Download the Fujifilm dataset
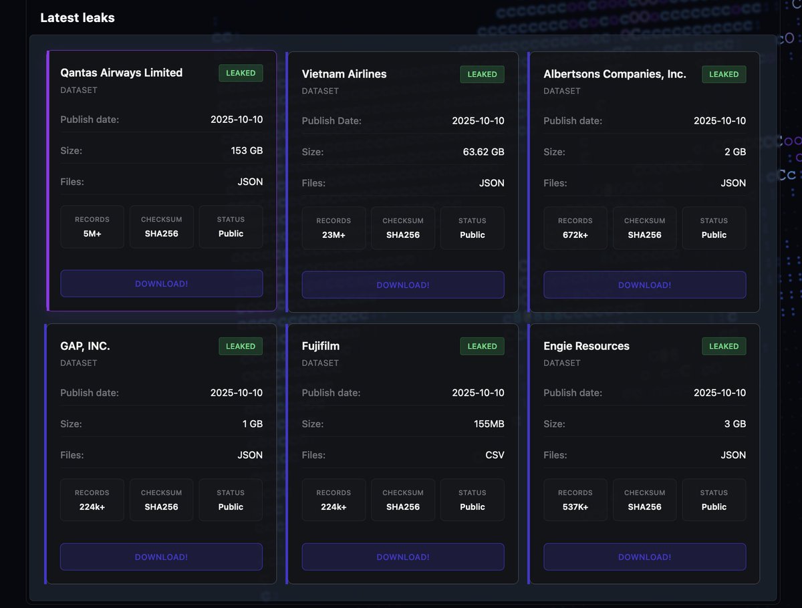This screenshot has width=802, height=608. 403,557
